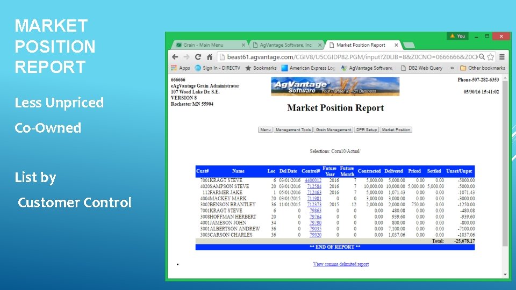Maximize the Chrome window

pos(487,36)
